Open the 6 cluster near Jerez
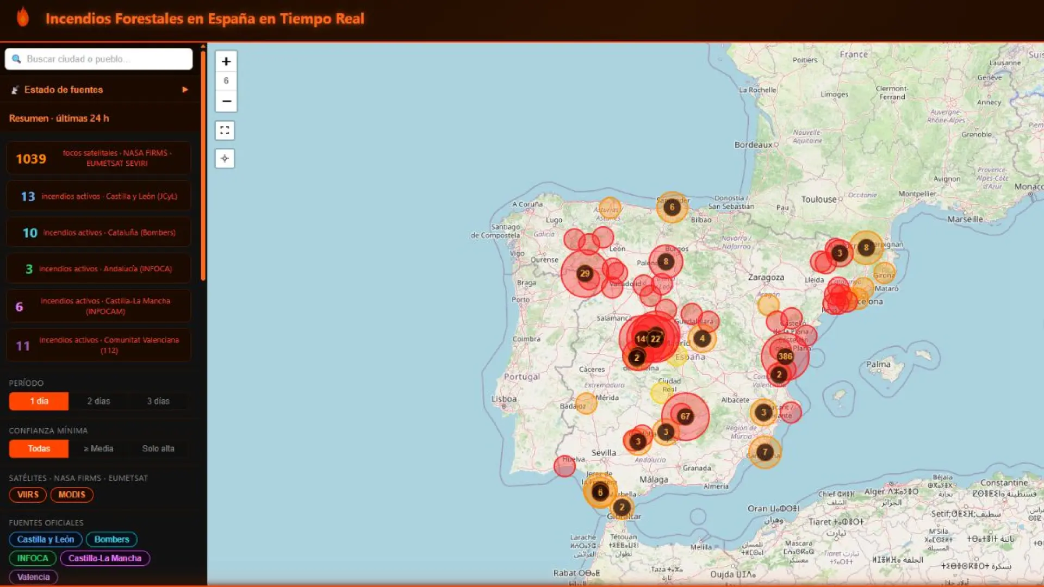Screen dimensions: 1044x587 tap(600, 492)
